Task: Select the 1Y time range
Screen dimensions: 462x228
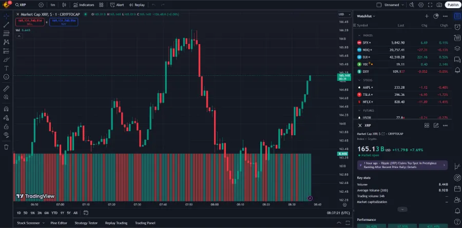Action: tap(62, 213)
